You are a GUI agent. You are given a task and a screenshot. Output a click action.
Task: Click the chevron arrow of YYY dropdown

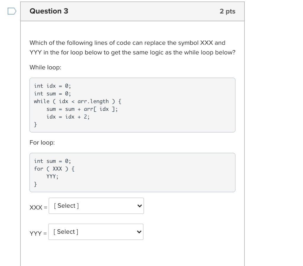coord(139,232)
